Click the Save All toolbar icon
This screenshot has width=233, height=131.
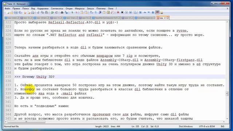click(20, 13)
